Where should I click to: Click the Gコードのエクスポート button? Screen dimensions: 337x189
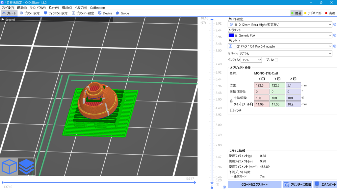coord(254,184)
